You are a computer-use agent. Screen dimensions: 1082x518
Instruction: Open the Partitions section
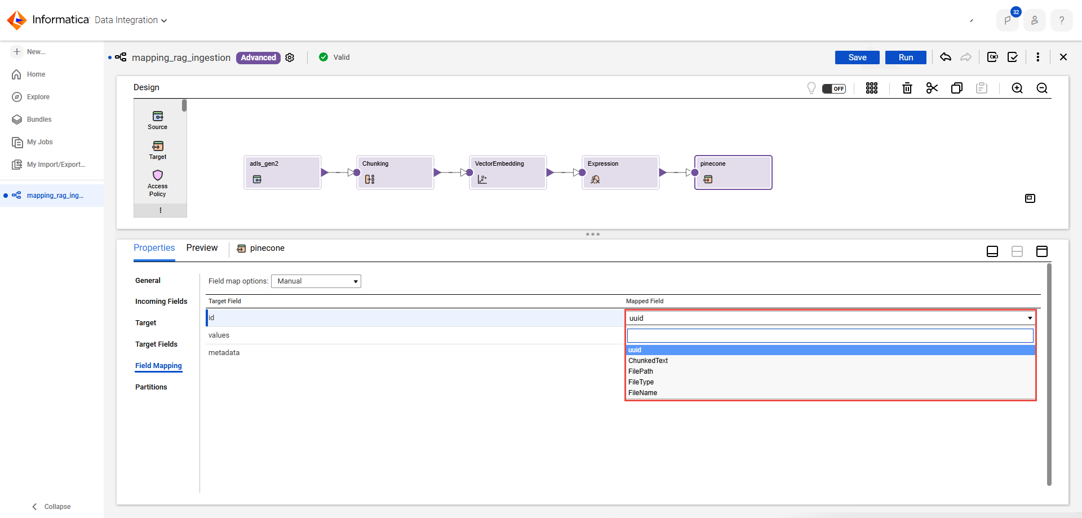point(151,387)
